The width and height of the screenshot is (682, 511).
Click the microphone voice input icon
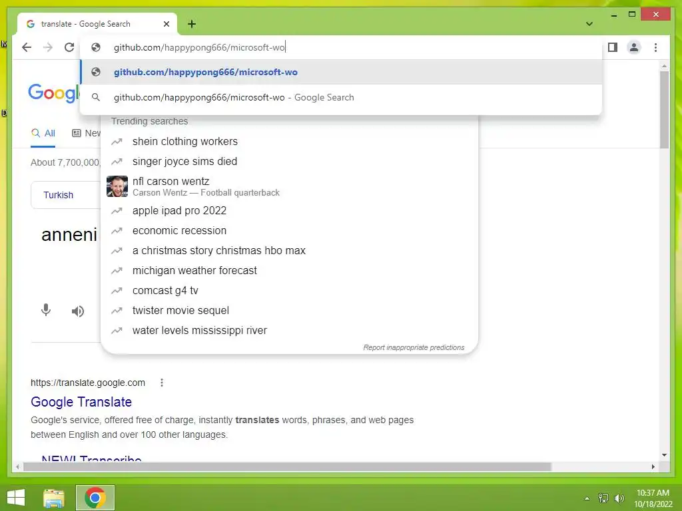click(x=46, y=310)
